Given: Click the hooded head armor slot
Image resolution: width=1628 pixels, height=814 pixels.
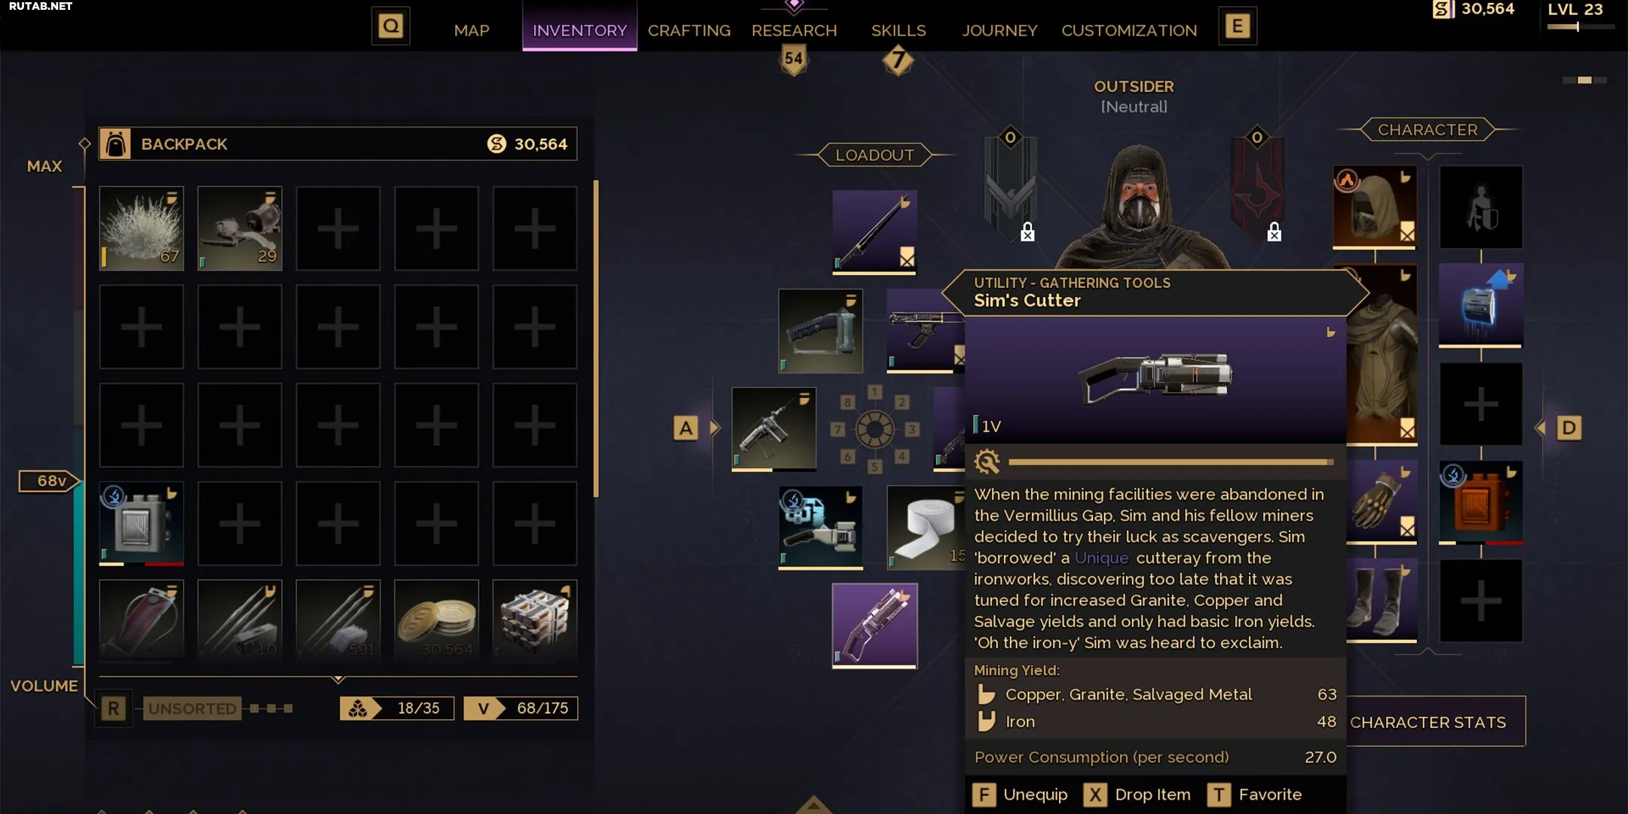Looking at the screenshot, I should point(1375,207).
